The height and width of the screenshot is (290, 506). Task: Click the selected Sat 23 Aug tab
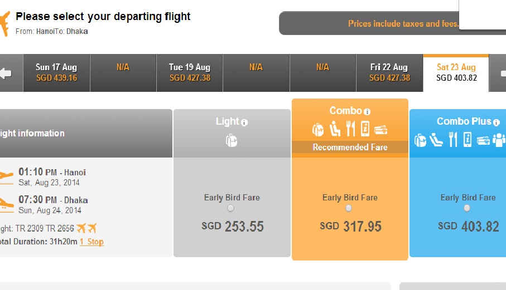(456, 73)
